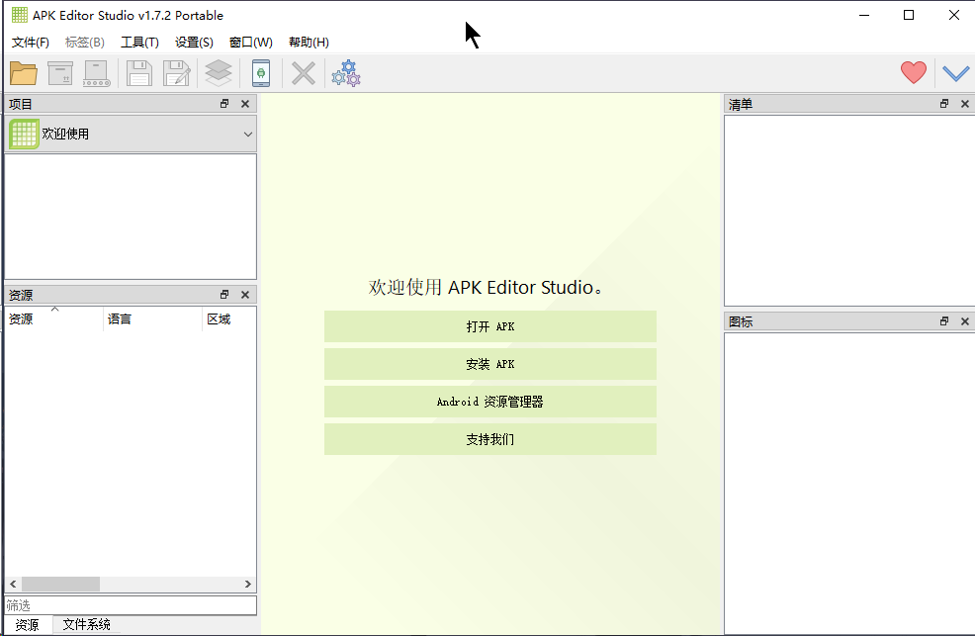Open the 窗口(W) menu

pos(250,43)
